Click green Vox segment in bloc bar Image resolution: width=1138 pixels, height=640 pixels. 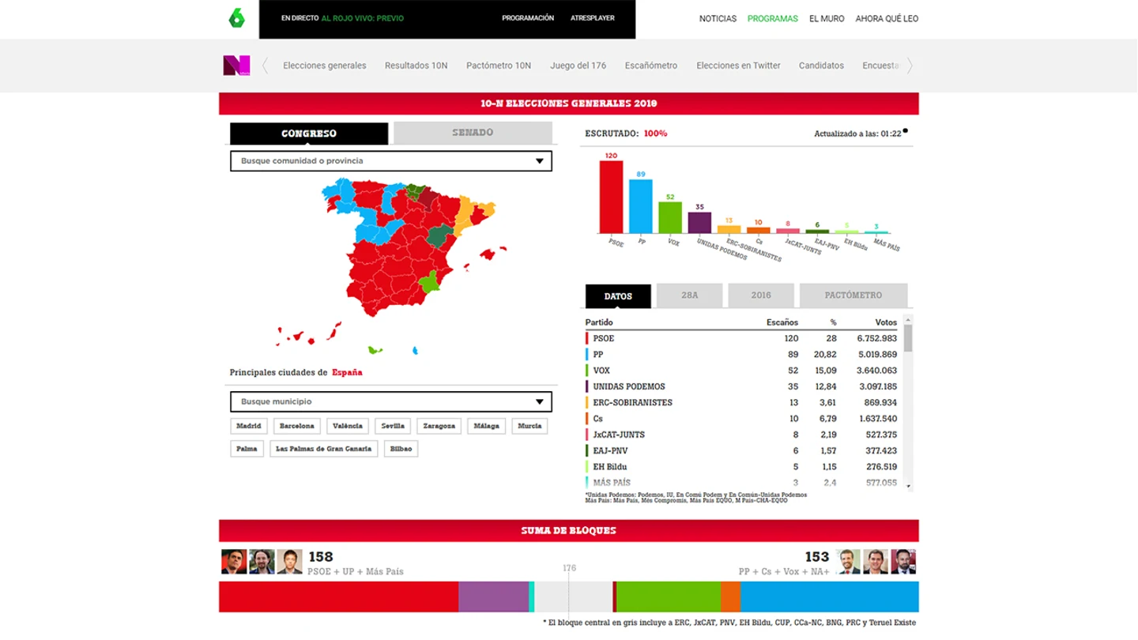[x=669, y=597]
